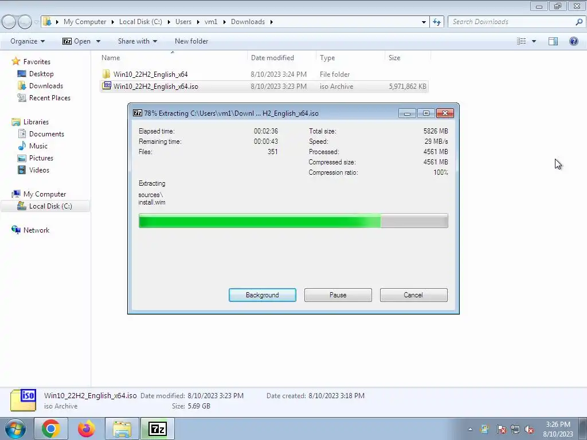
Task: Click the large ISO icon in details pane
Action: pyautogui.click(x=23, y=400)
